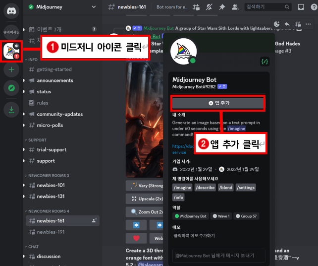Click the reply arrow on message

pos(287,24)
